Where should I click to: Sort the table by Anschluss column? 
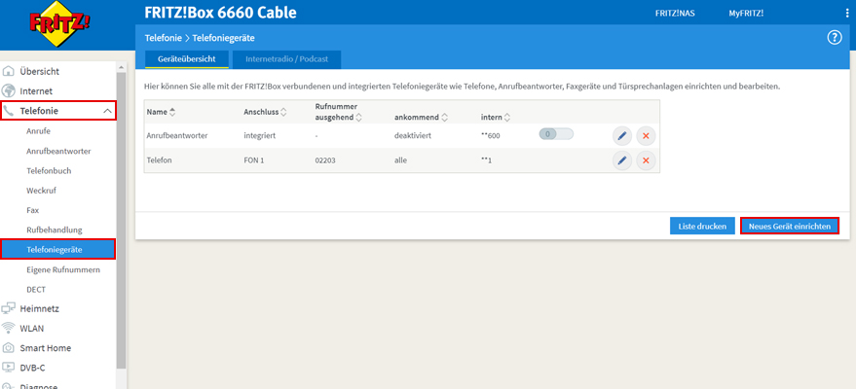click(283, 112)
